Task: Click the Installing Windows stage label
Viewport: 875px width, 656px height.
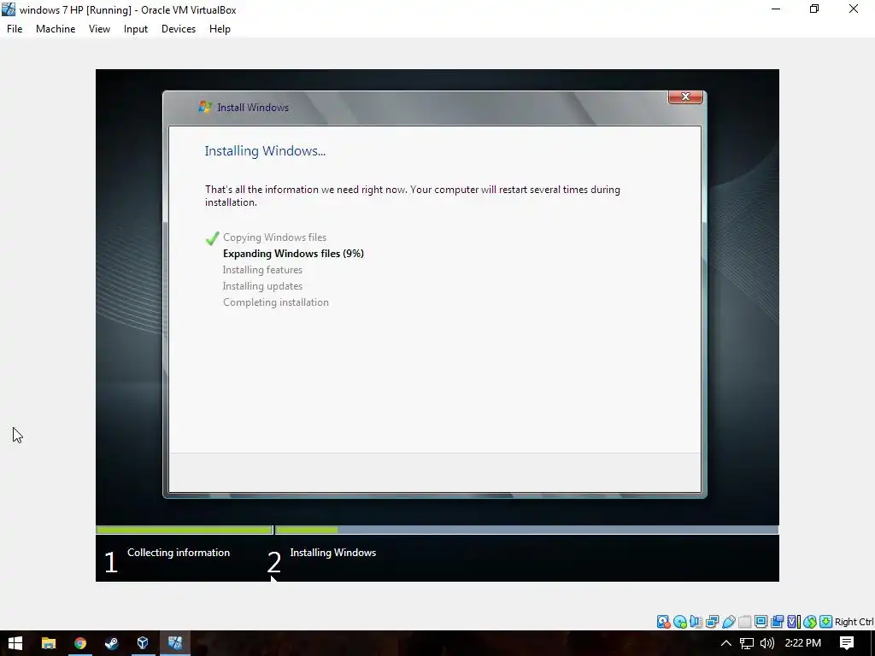Action: coord(333,553)
